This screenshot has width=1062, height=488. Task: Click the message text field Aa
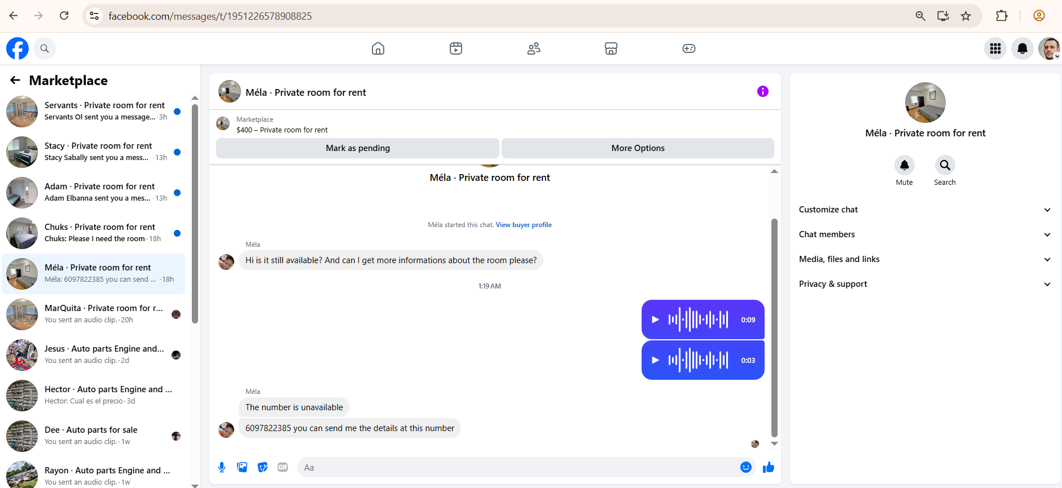[518, 467]
